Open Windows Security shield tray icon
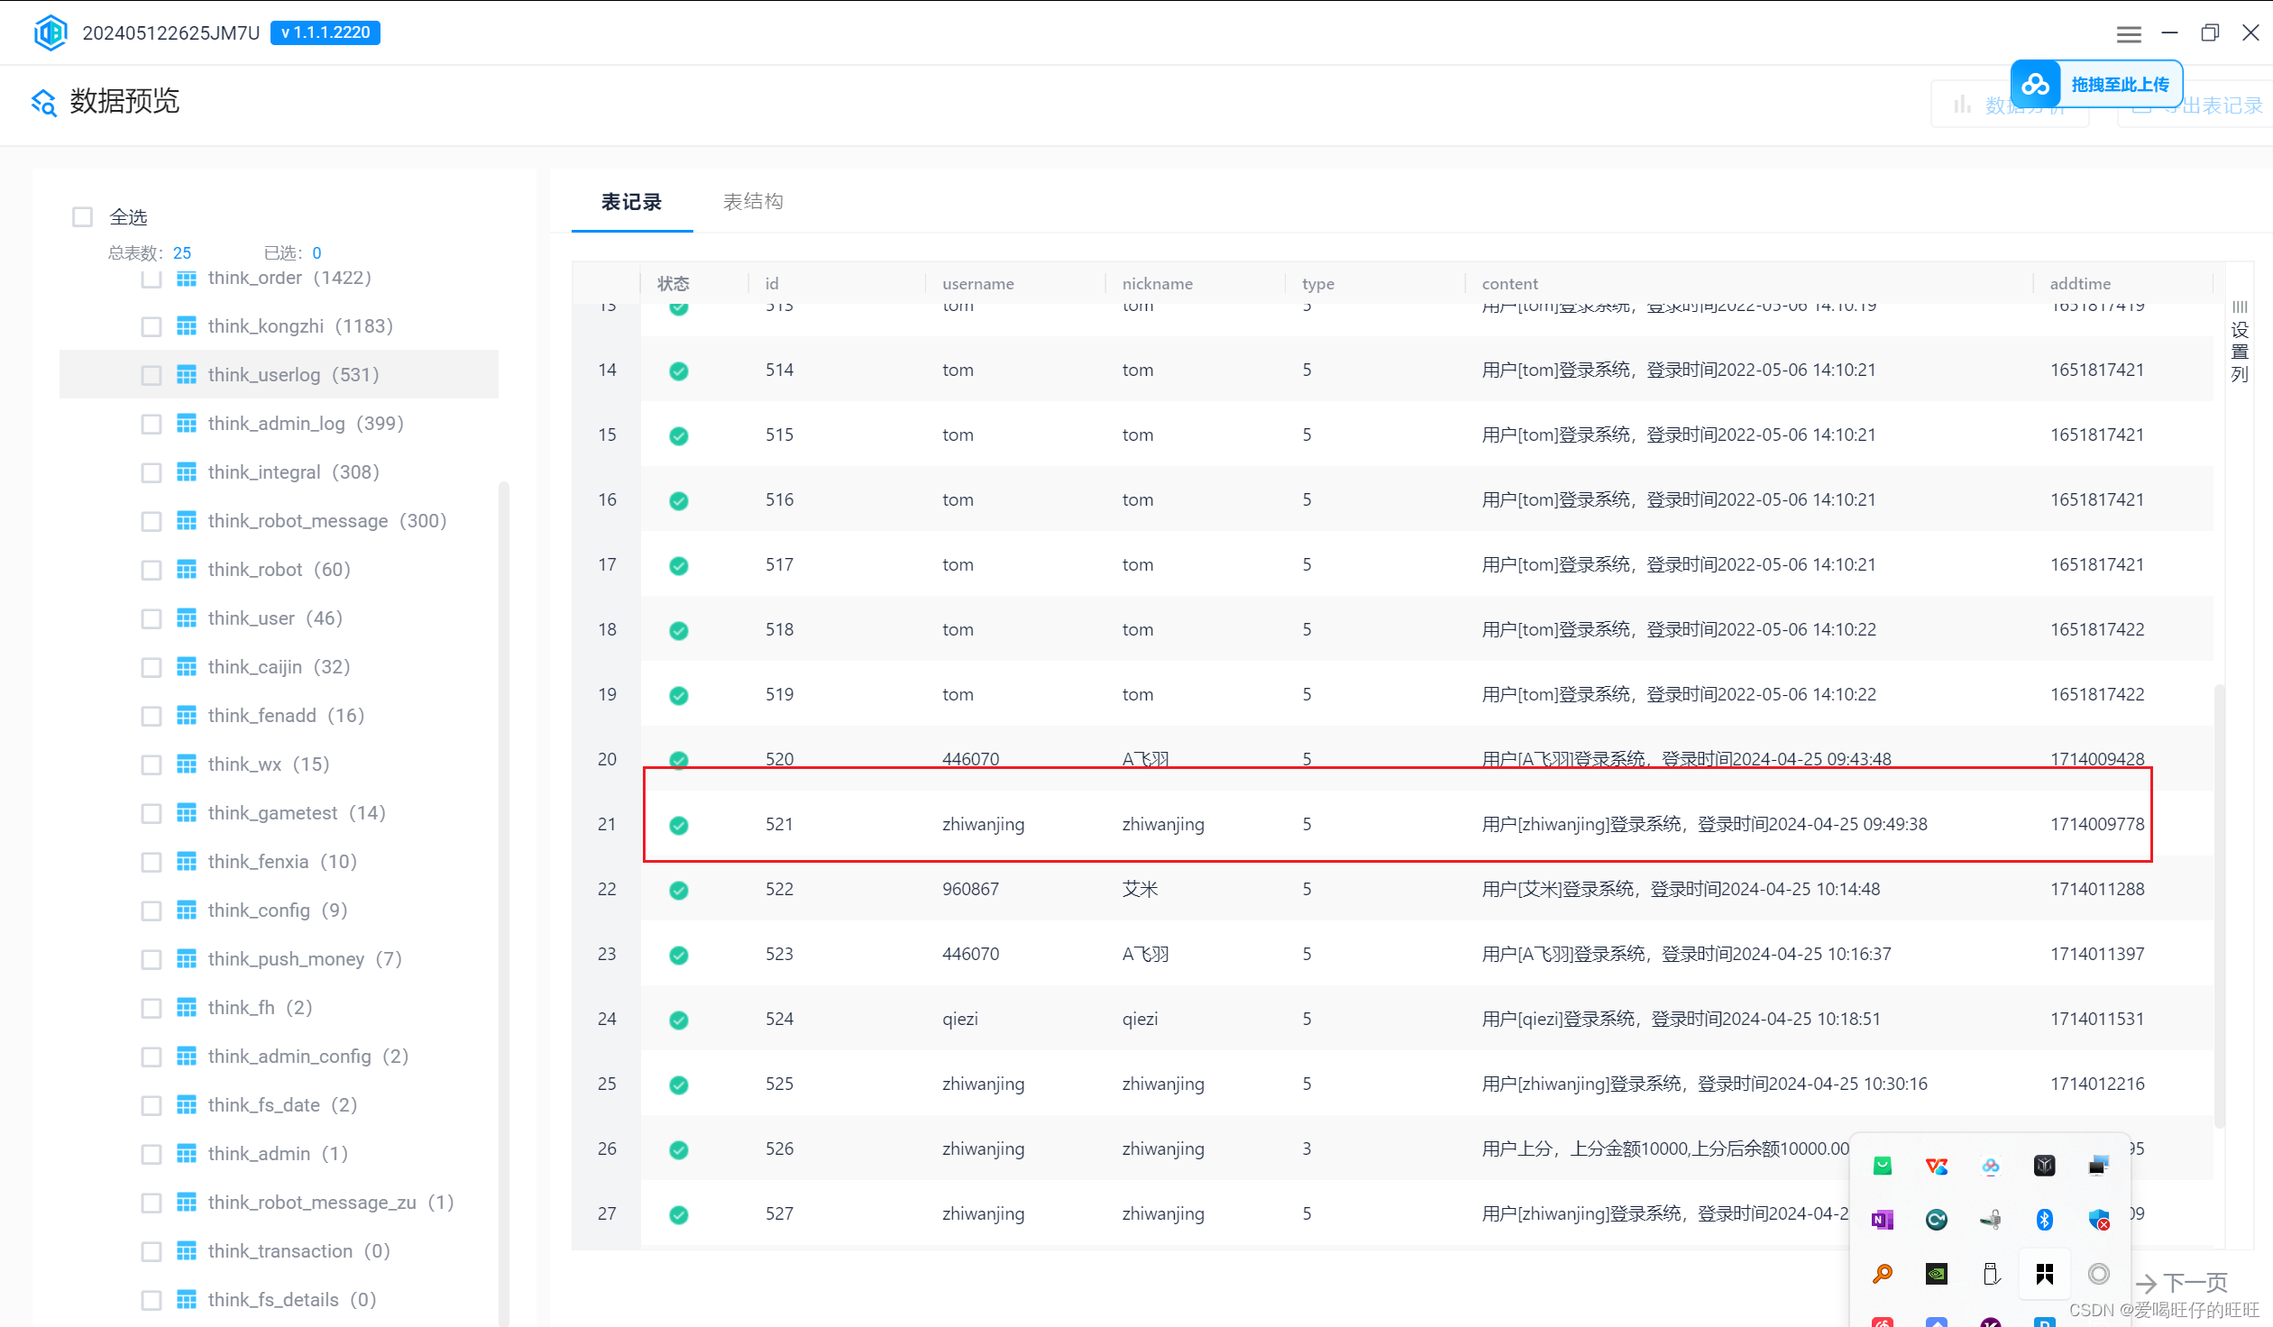Viewport: 2273px width, 1327px height. [2099, 1220]
